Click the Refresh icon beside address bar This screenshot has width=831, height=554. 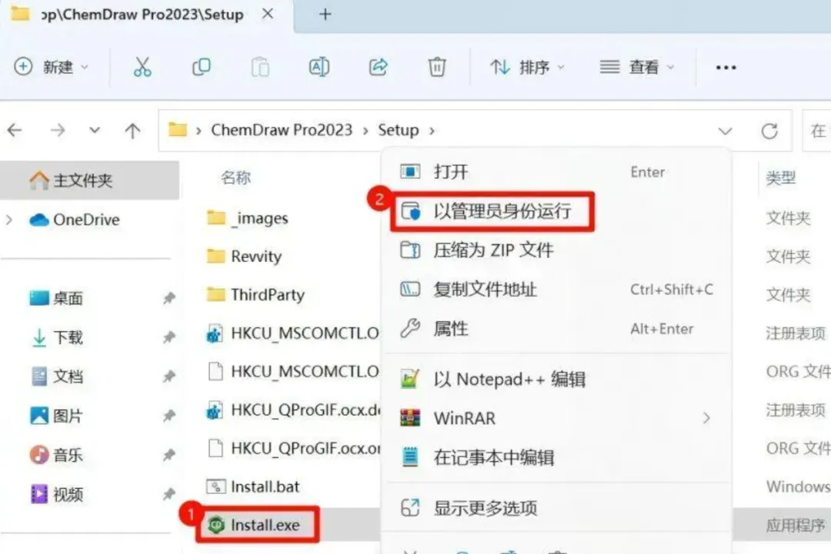(x=769, y=131)
